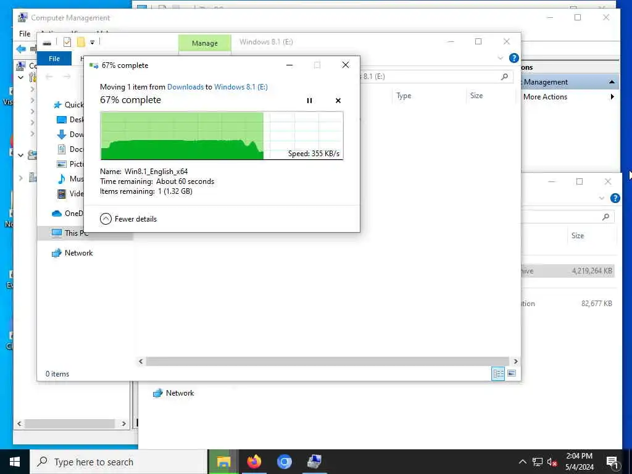Open Documents folder in sidebar
This screenshot has height=474, width=632.
click(x=70, y=149)
